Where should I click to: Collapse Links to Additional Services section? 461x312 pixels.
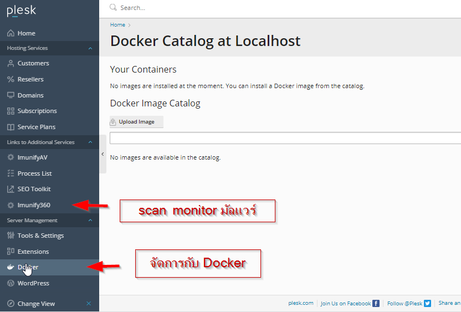pyautogui.click(x=90, y=142)
